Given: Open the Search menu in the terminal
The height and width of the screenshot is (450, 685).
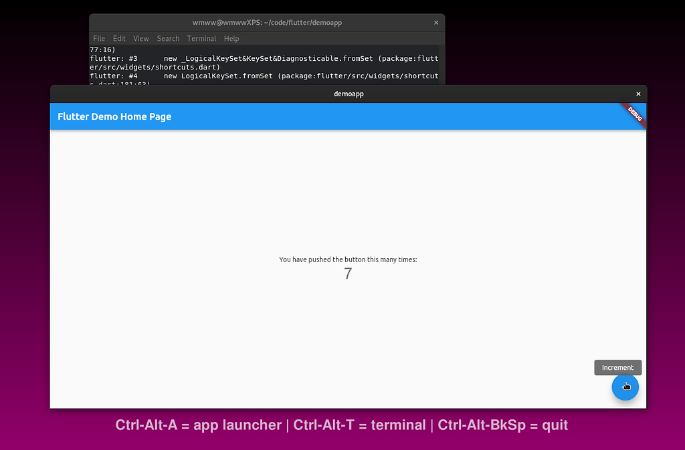Looking at the screenshot, I should [168, 38].
